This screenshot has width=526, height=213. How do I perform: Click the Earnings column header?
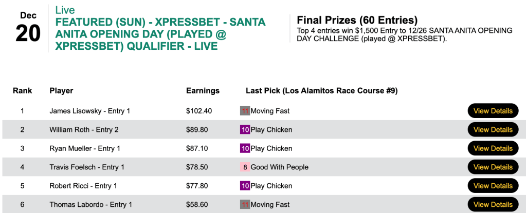click(x=203, y=91)
